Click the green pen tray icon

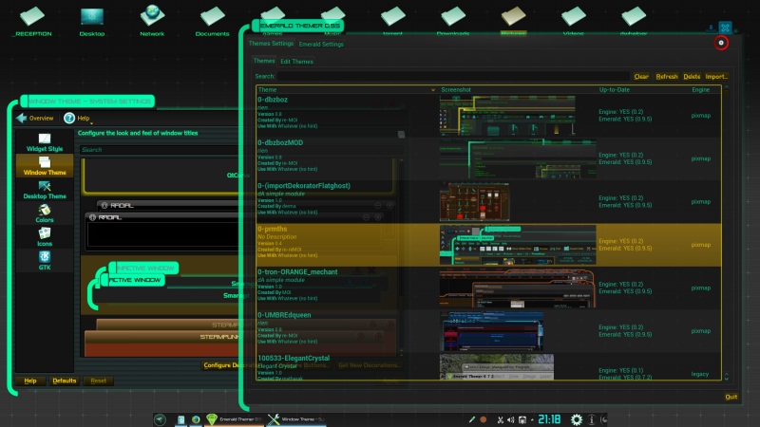click(x=471, y=419)
